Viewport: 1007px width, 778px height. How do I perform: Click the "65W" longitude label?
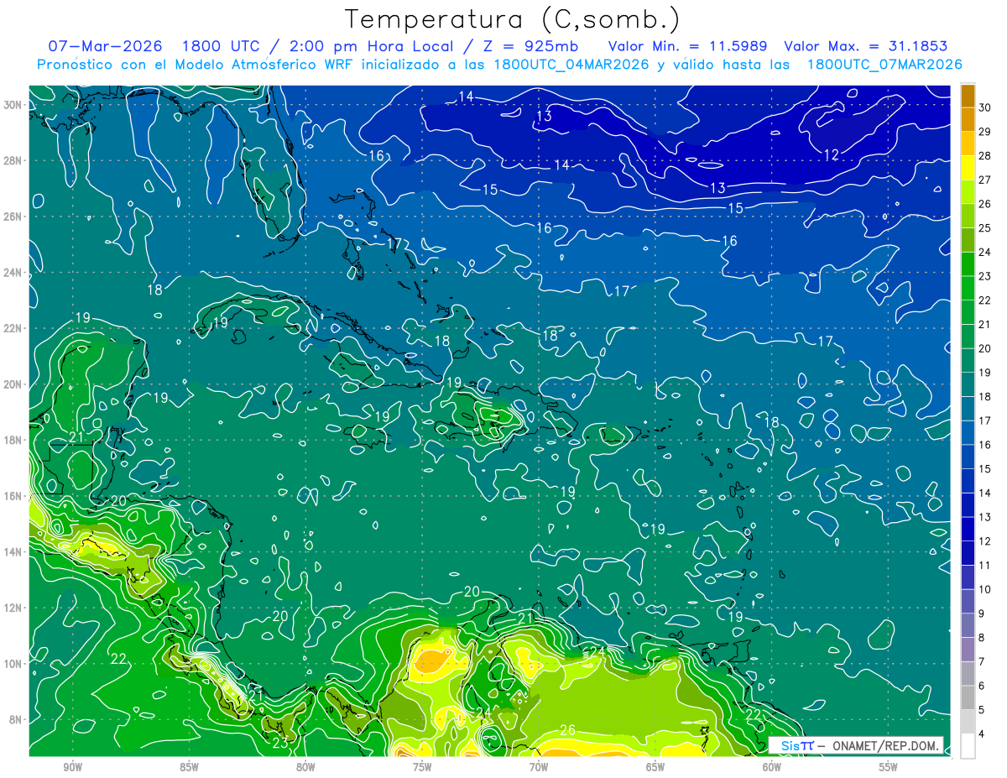[655, 767]
